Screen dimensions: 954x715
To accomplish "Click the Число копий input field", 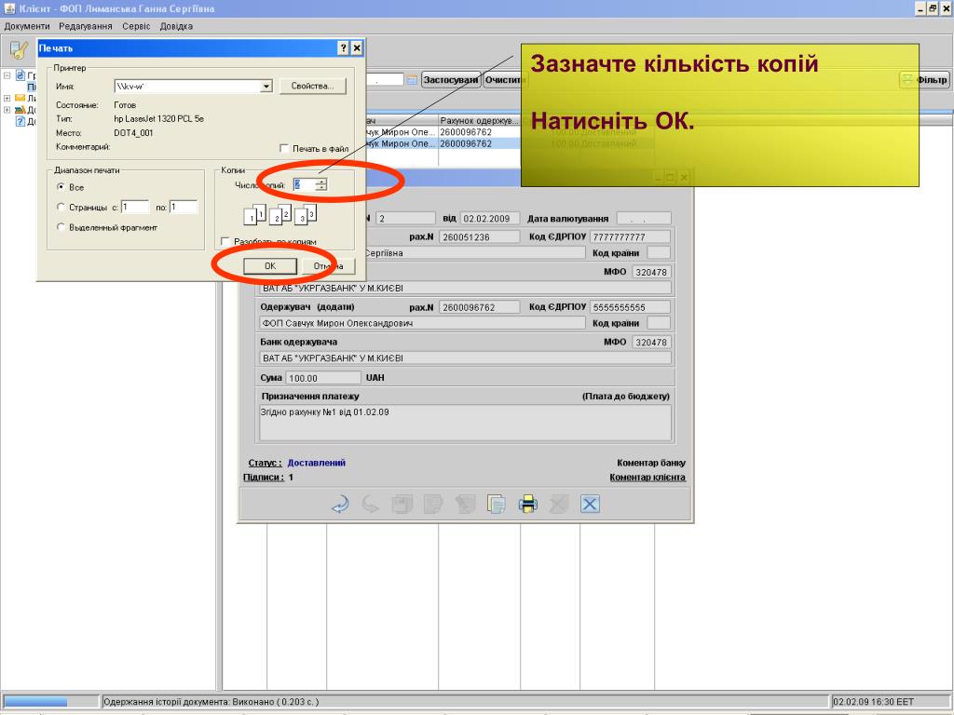I will pyautogui.click(x=304, y=184).
